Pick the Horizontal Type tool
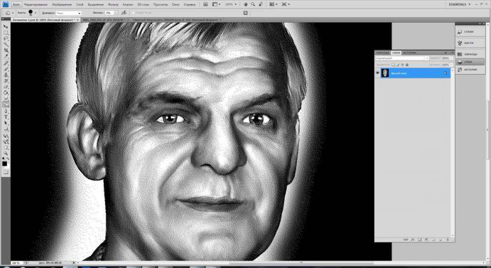This screenshot has height=268, width=491. coord(6,117)
